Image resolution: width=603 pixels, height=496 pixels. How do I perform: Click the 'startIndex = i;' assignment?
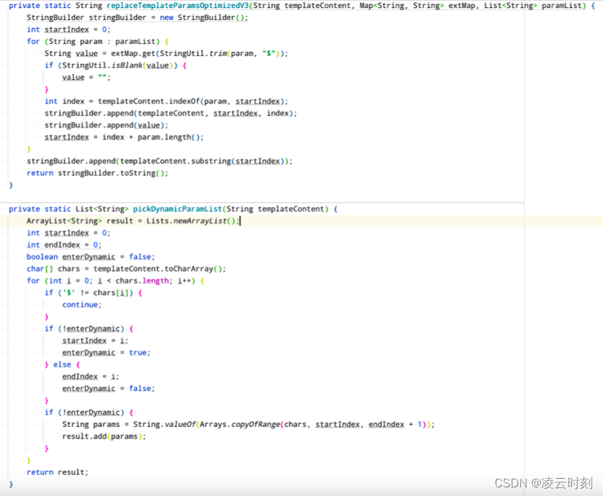click(x=95, y=340)
